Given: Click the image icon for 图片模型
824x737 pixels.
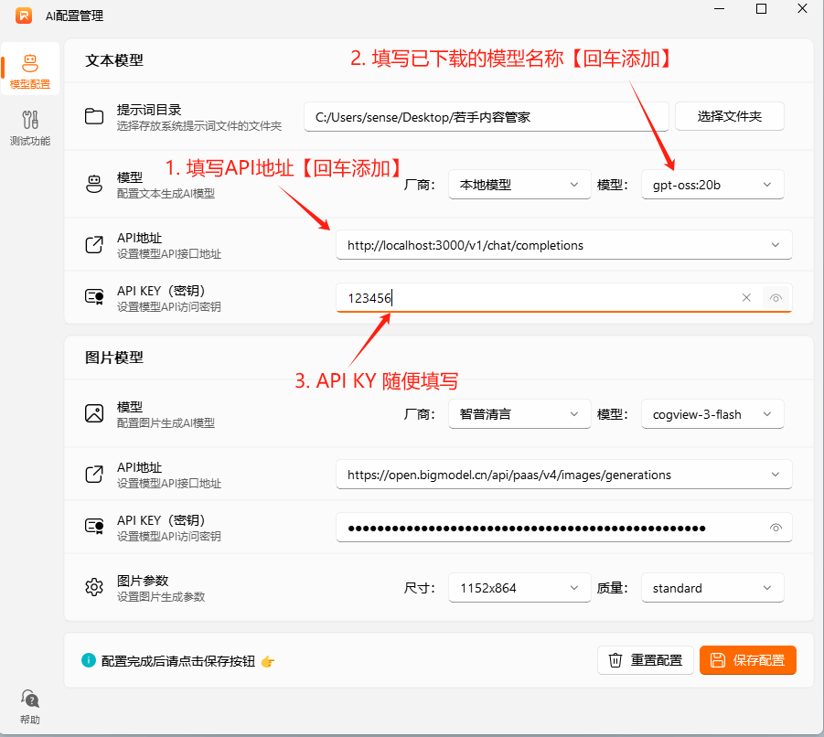Looking at the screenshot, I should pyautogui.click(x=94, y=413).
